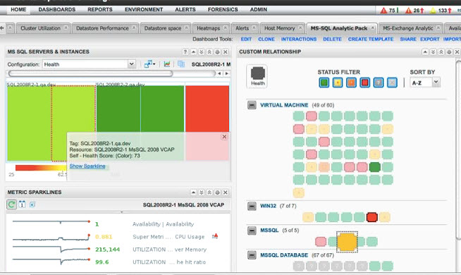Collapse the Metric Sparklines widget
Image resolution: width=461 pixels, height=275 pixels.
point(193,192)
